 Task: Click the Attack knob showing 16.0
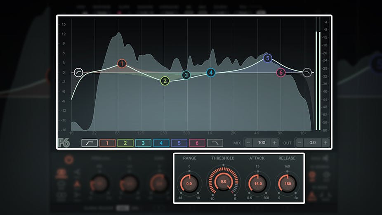point(257,183)
